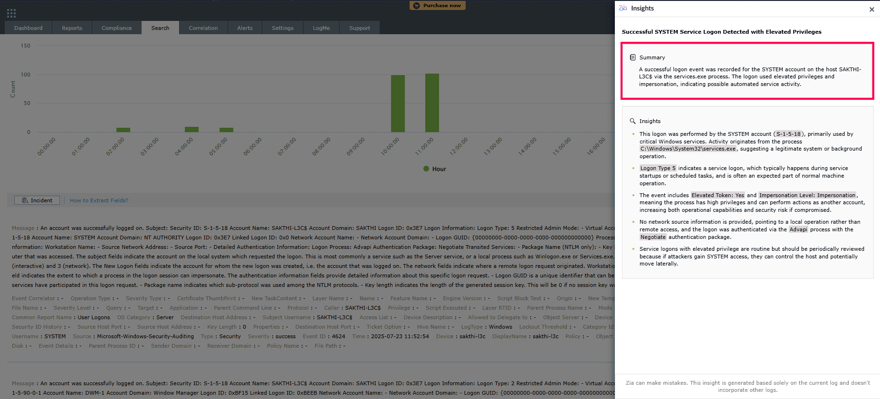Viewport: 880px width, 399px height.
Task: Go to the Correlation tab
Action: pos(203,28)
